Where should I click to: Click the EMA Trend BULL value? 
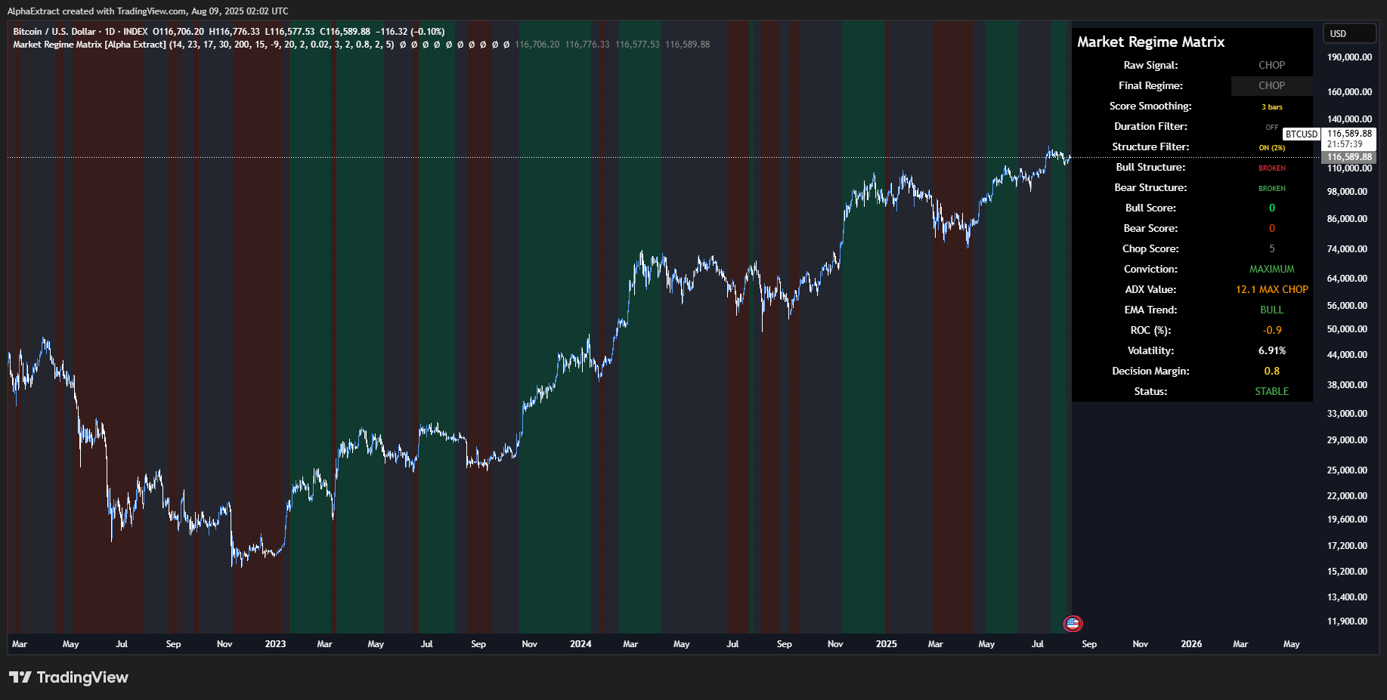[x=1271, y=310]
